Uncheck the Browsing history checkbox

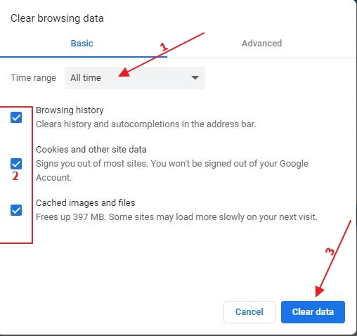16,117
